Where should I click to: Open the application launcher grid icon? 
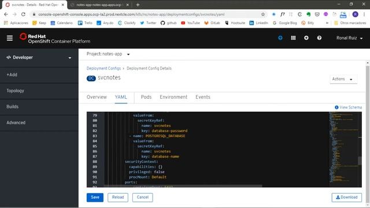click(x=293, y=38)
